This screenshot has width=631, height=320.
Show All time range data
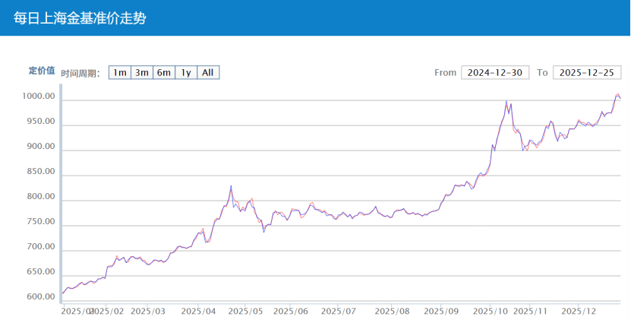tap(208, 72)
